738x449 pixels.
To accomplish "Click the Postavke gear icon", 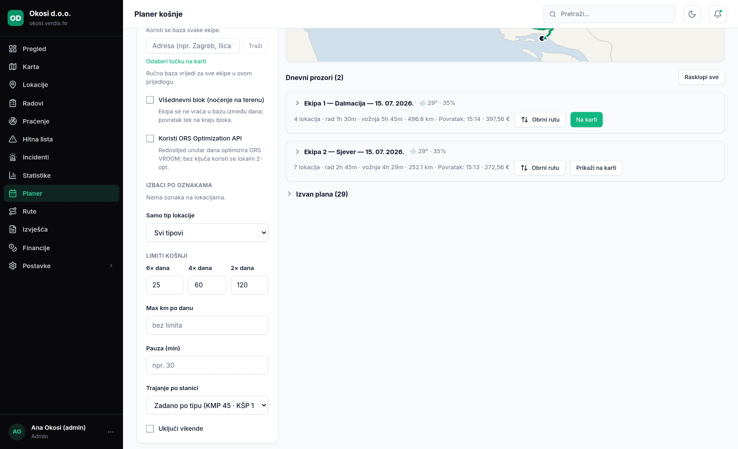I will pyautogui.click(x=13, y=266).
